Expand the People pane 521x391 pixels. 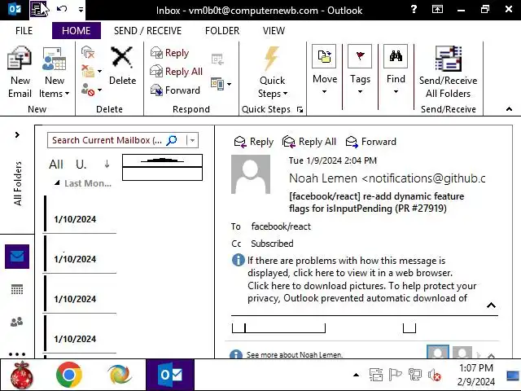[492, 355]
